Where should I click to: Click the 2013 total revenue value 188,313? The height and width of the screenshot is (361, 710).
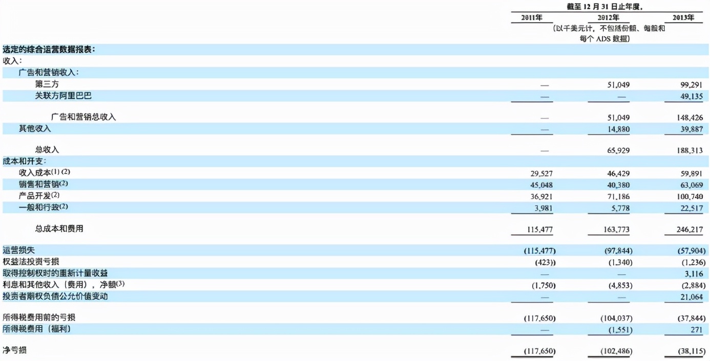pyautogui.click(x=690, y=150)
